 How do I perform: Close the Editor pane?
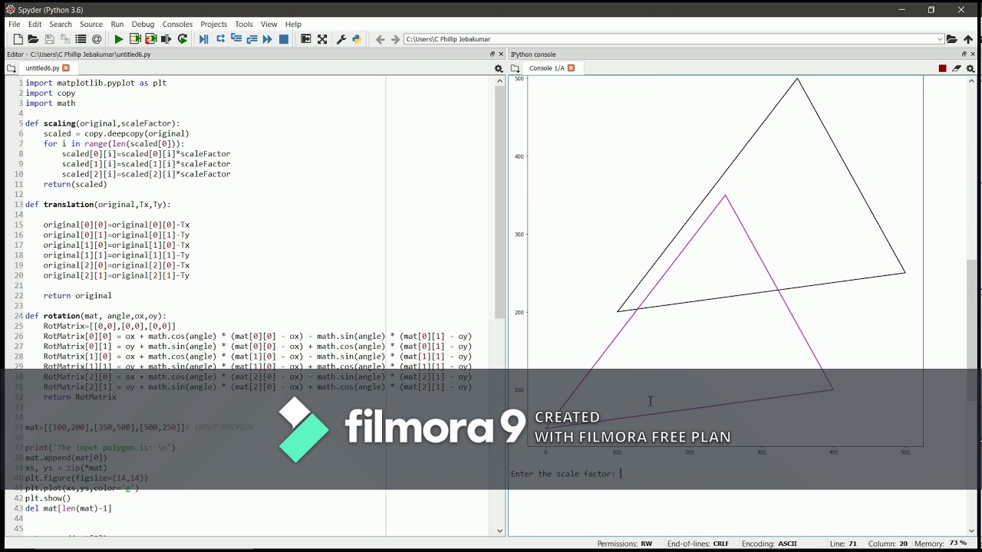tap(502, 54)
